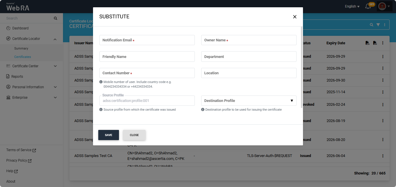Click the filter funnel icon
The height and width of the screenshot is (187, 396).
click(378, 25)
